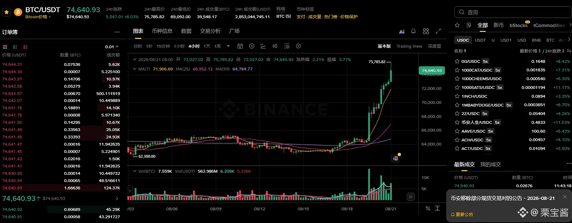Filter pairs by the BNB quote
Viewport: 572px width, 223px height.
click(536, 40)
